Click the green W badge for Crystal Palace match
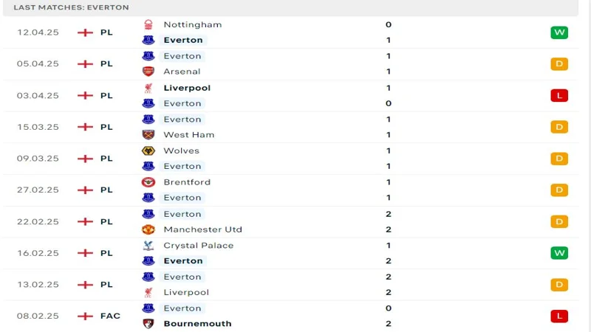The image size is (591, 332). tap(559, 253)
